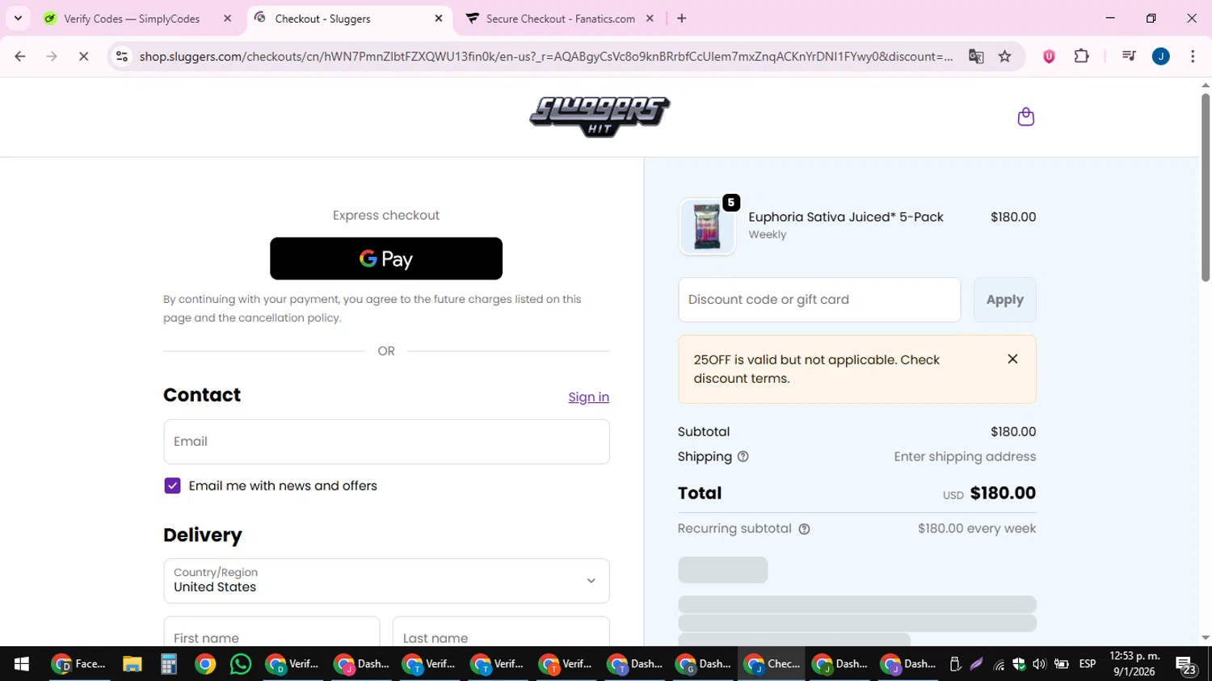
Task: Close the Verify Codes SimplyCodes tab
Action: [227, 19]
